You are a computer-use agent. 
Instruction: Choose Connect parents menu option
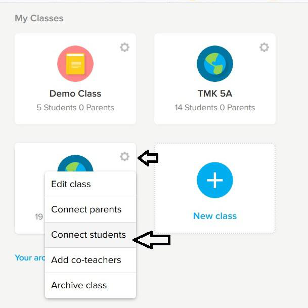(x=86, y=209)
